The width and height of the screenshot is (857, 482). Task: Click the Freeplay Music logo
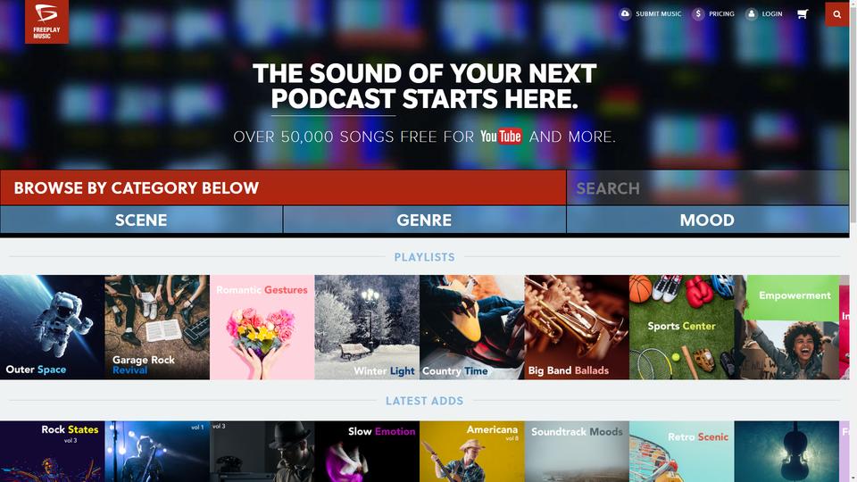46,21
